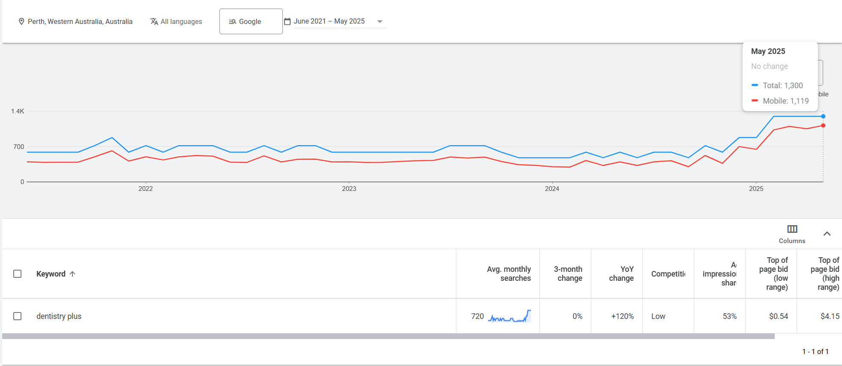Select the dentistry plus row checkbox

pos(18,316)
